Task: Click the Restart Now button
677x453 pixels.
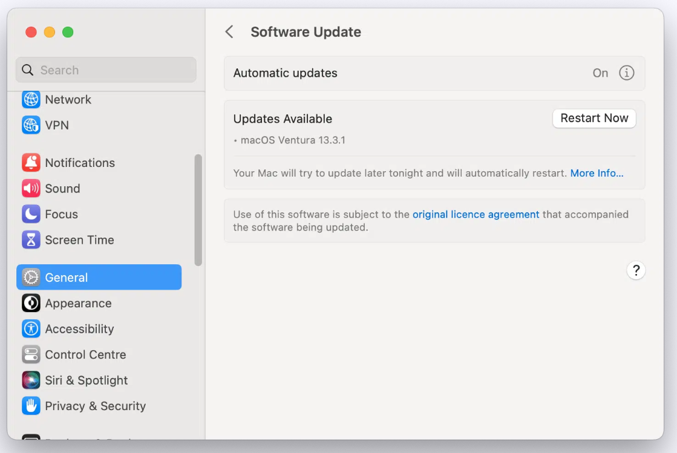Action: [594, 119]
